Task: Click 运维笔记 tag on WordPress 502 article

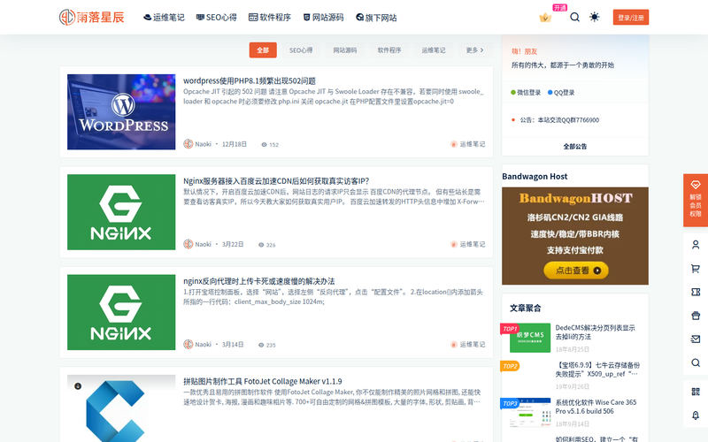Action: pos(467,144)
